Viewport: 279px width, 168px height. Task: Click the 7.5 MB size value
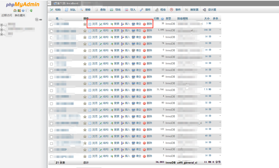click(207, 90)
